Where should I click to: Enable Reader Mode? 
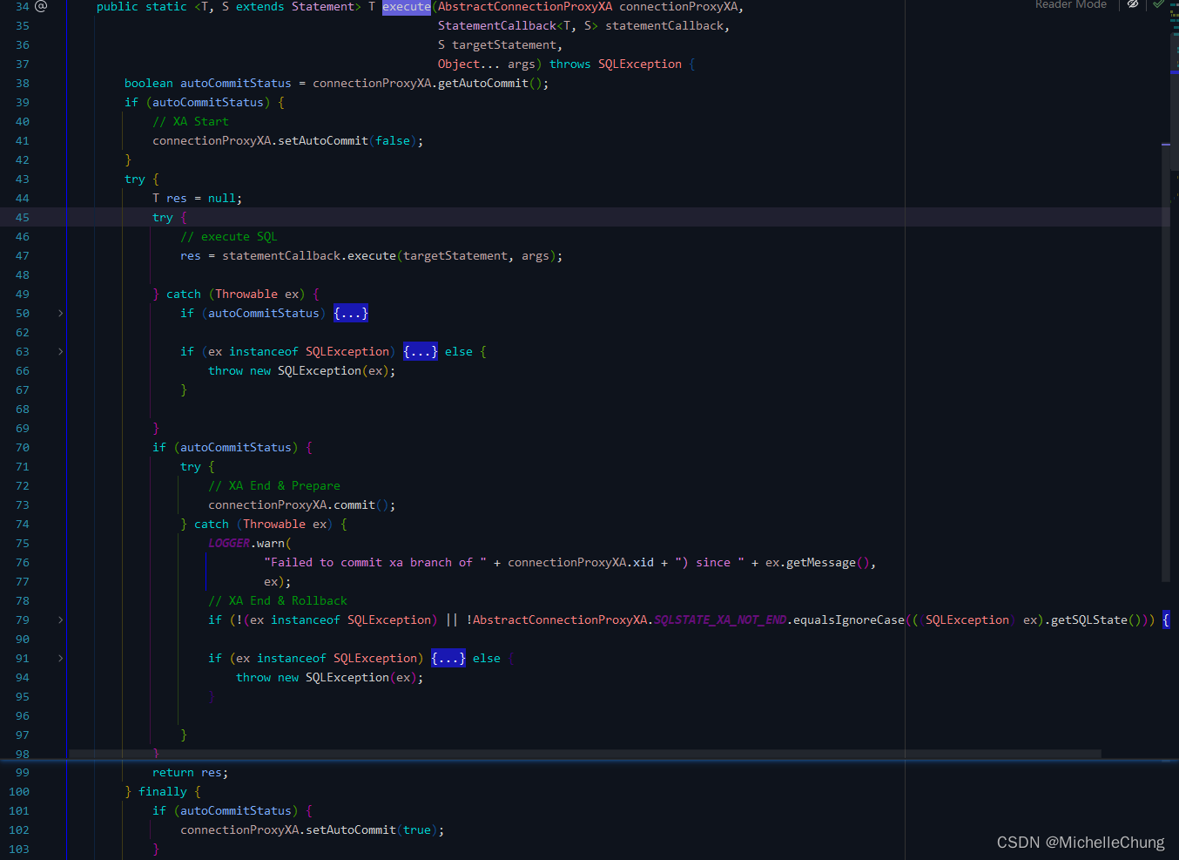tap(1071, 4)
